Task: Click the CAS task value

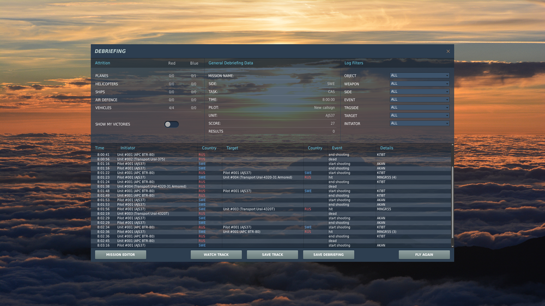Action: [x=331, y=91]
